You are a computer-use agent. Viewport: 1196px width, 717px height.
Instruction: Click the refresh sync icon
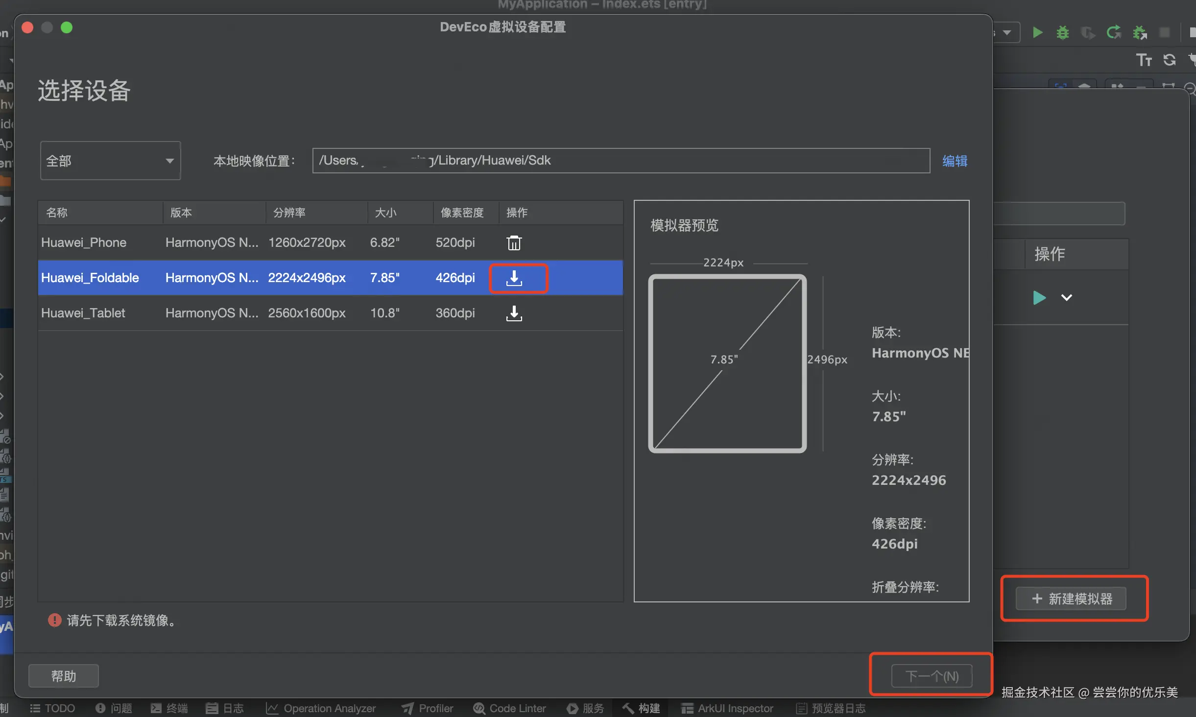1170,60
